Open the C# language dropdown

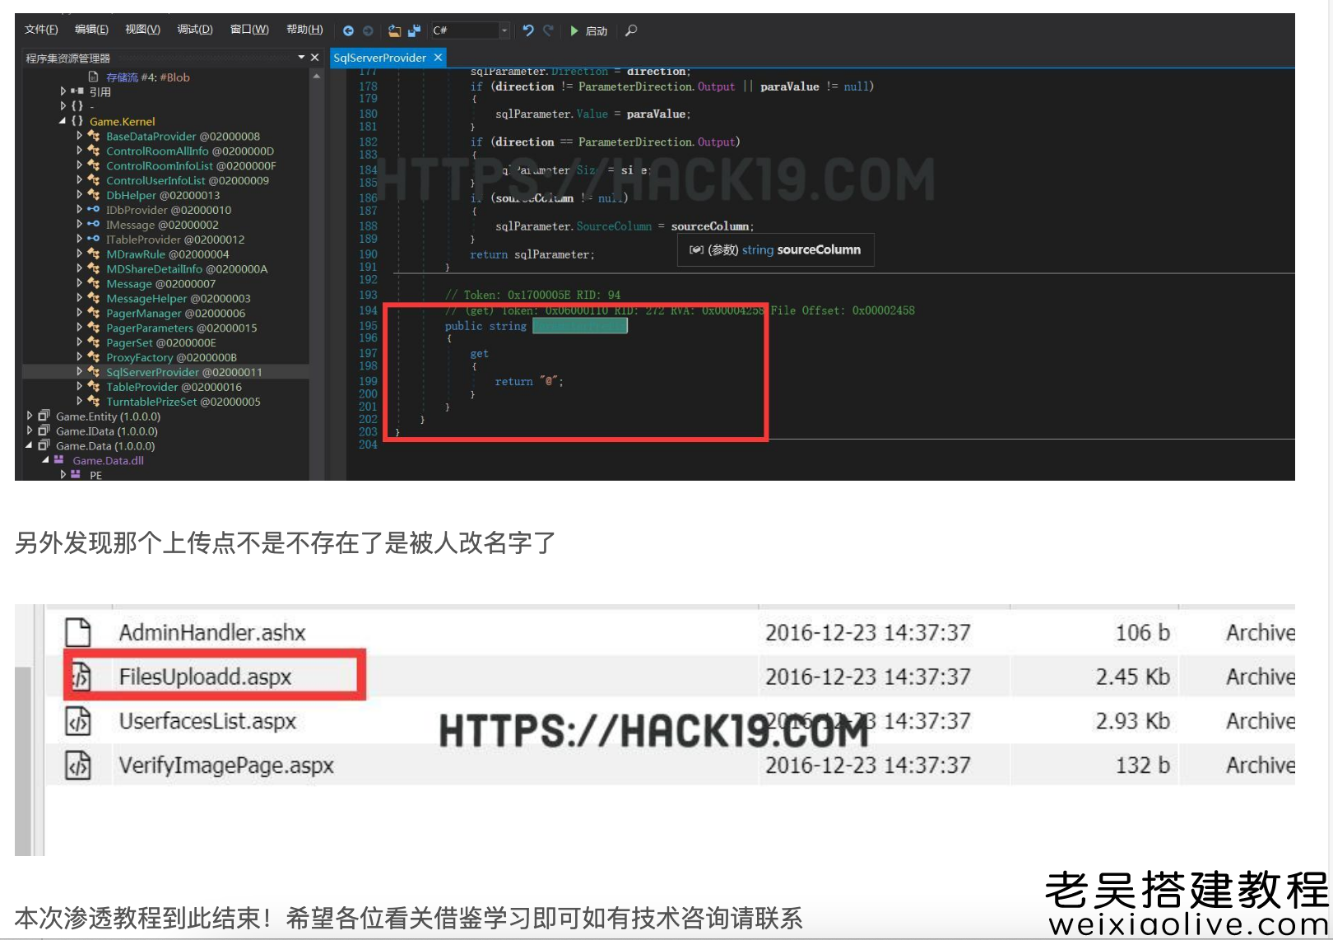pos(504,30)
